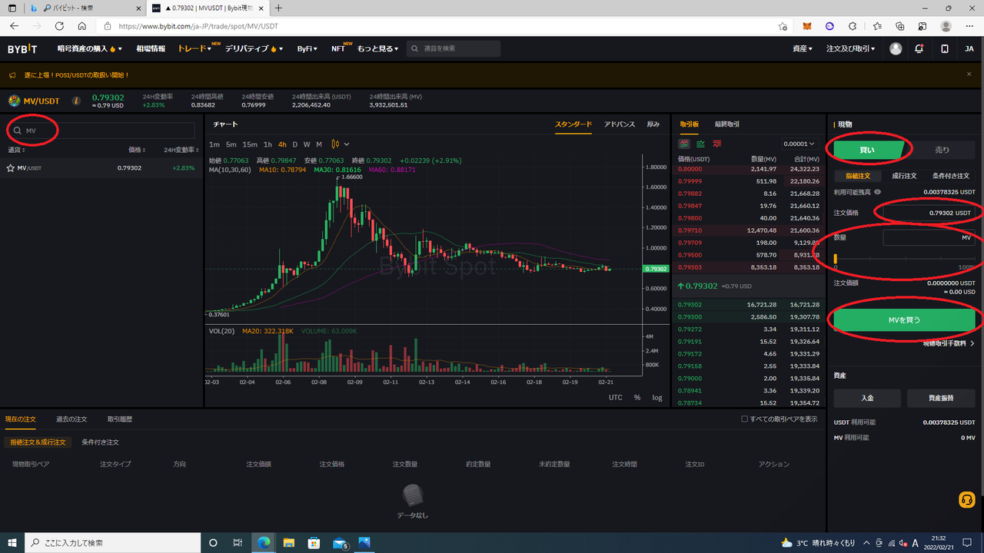This screenshot has height=553, width=984.
Task: Open the もっと見る dropdown menu
Action: [377, 48]
